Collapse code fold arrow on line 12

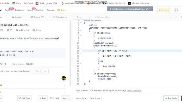tap(80, 48)
